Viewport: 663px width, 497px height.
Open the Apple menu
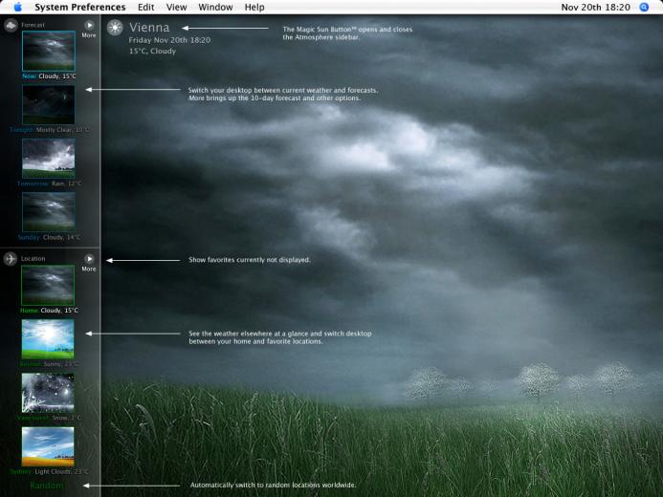[17, 7]
